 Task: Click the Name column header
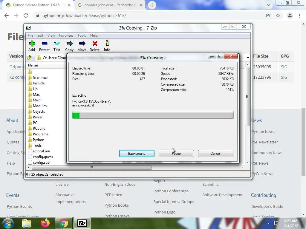[x=33, y=65]
